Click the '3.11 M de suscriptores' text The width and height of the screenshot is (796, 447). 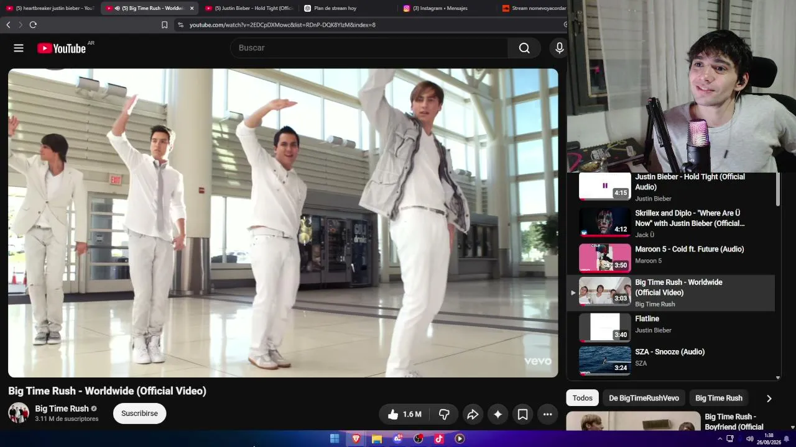pos(67,419)
